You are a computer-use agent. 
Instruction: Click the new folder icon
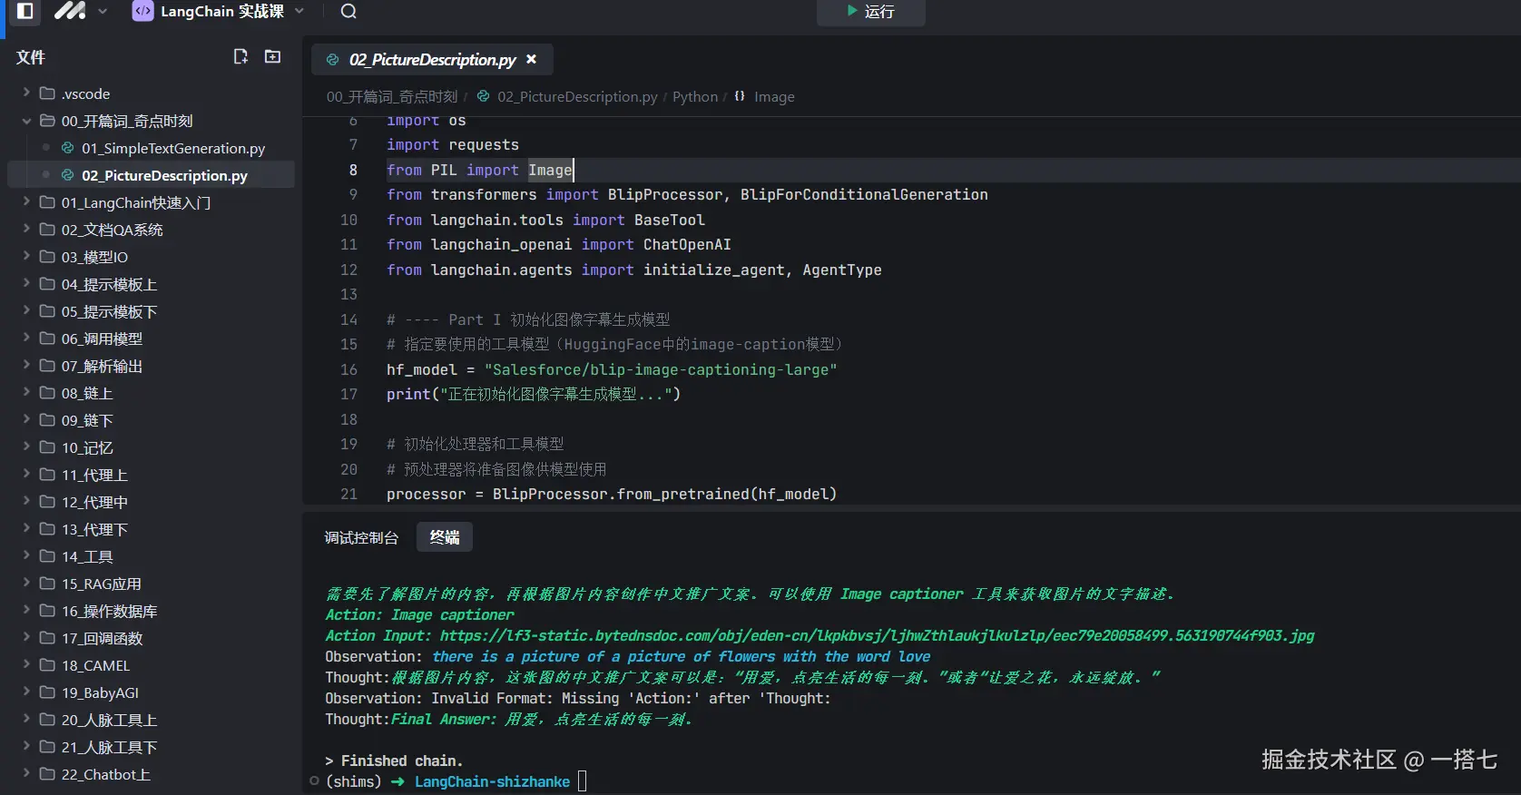click(x=272, y=56)
